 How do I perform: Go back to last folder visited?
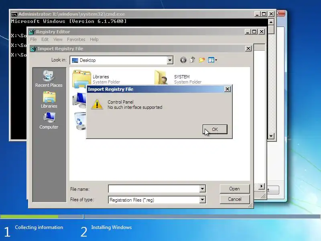(x=183, y=60)
